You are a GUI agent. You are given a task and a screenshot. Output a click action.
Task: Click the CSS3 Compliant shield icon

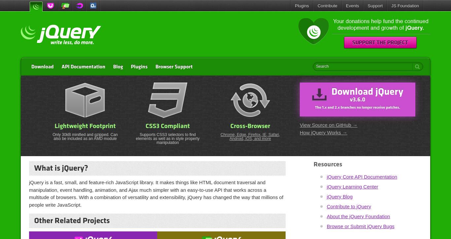(x=168, y=100)
